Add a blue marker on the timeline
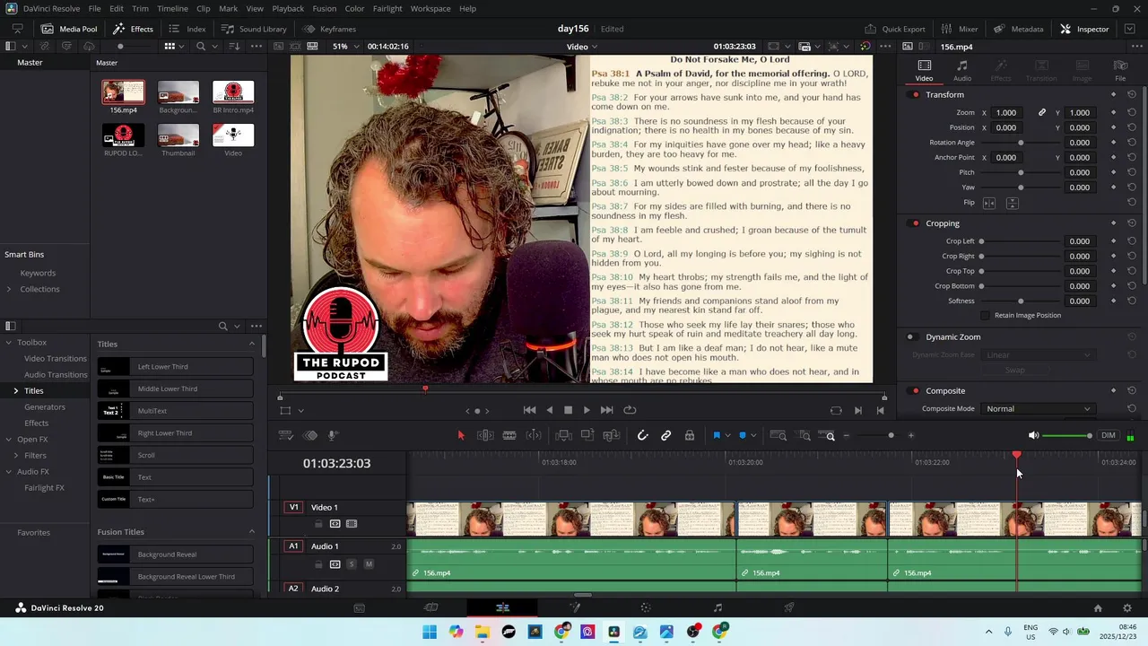 tap(742, 435)
